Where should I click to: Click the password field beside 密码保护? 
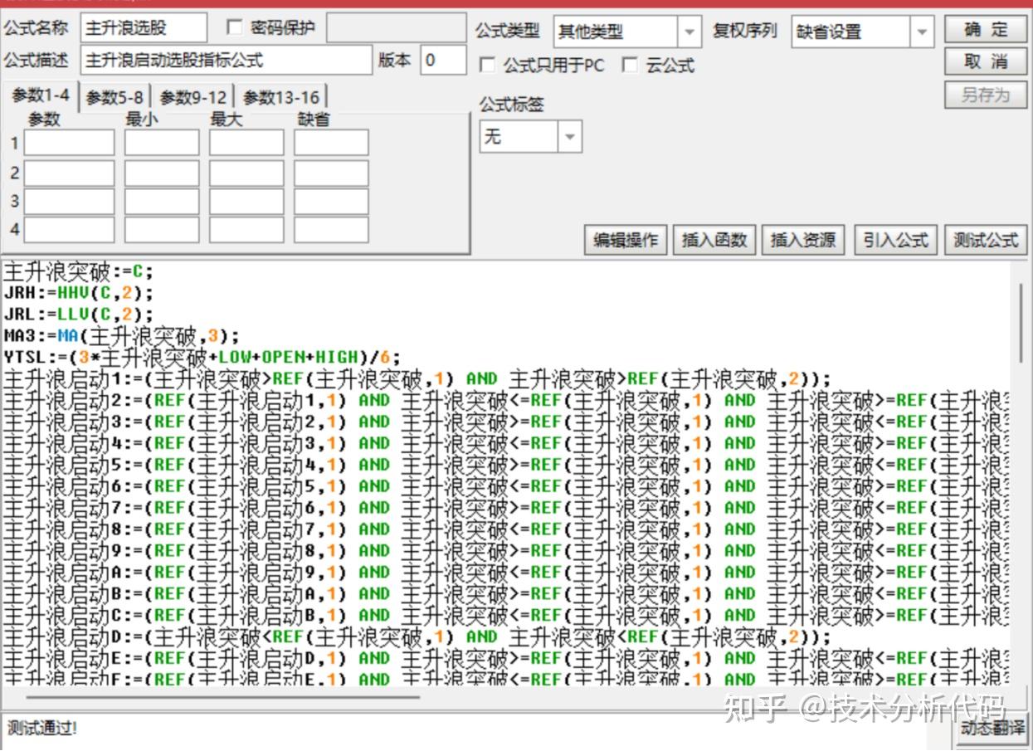click(x=397, y=28)
